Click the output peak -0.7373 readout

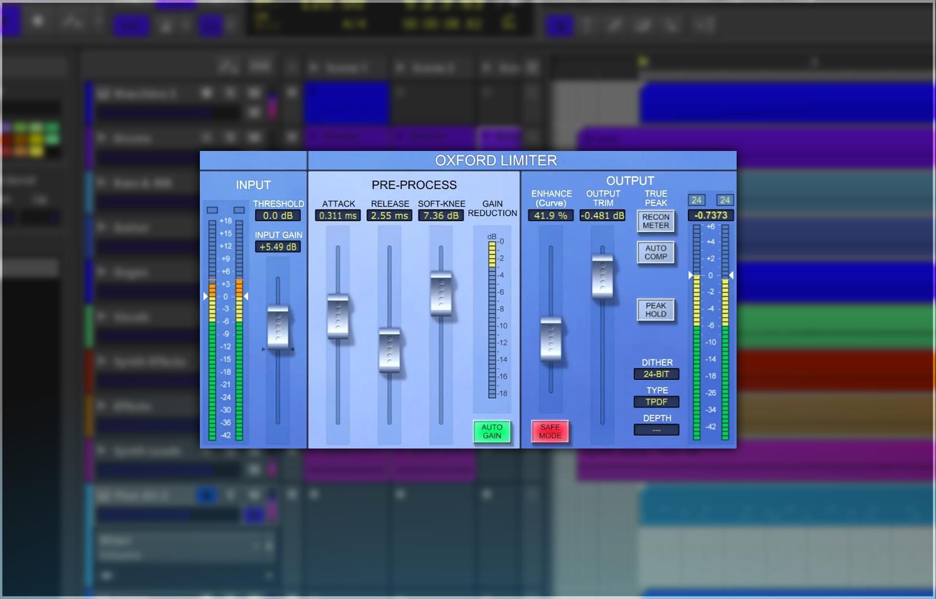click(x=711, y=215)
